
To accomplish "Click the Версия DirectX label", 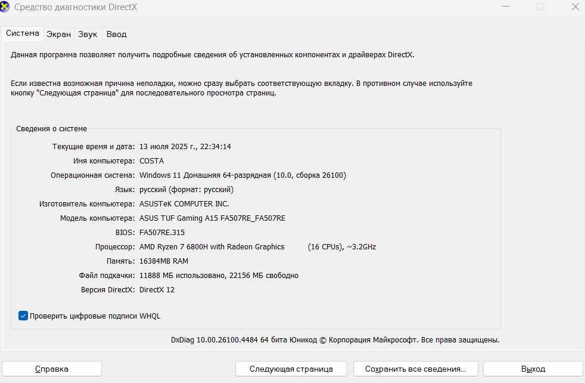I will point(108,289).
